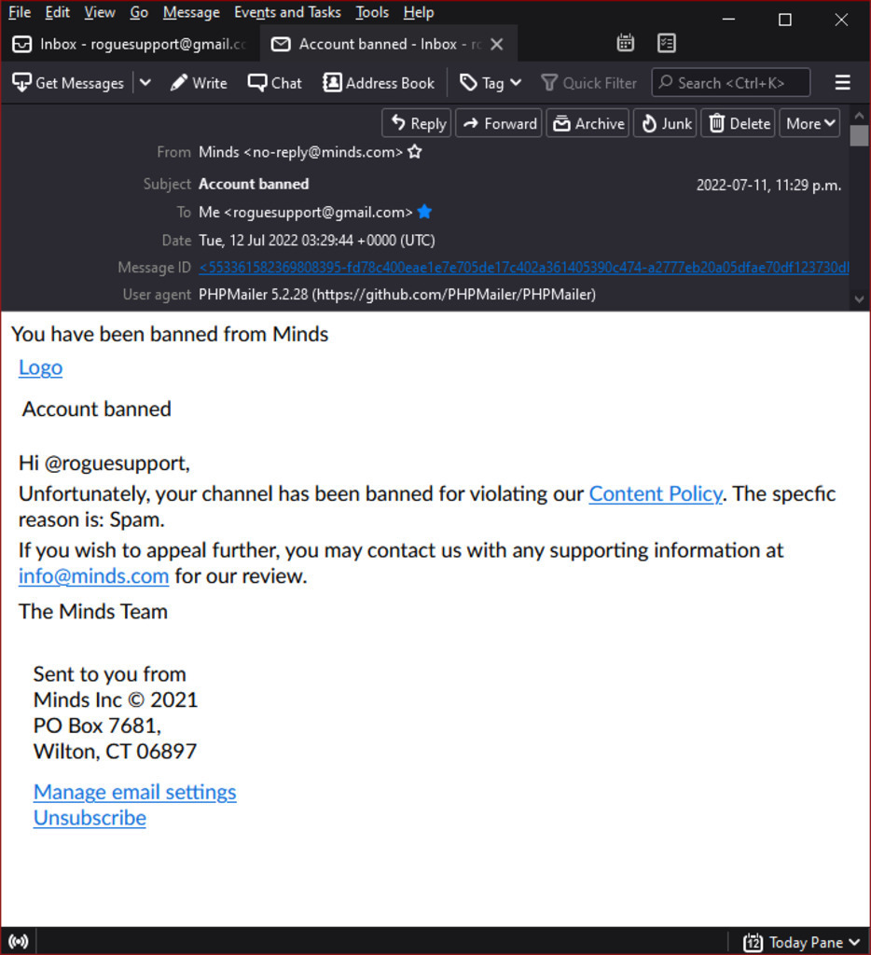871x955 pixels.
Task: Delete the Account banned email
Action: coord(739,123)
